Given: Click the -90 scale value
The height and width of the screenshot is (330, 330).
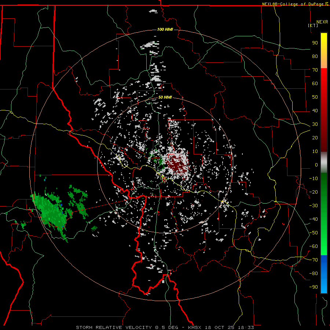Looking at the screenshot, I should tap(313, 287).
